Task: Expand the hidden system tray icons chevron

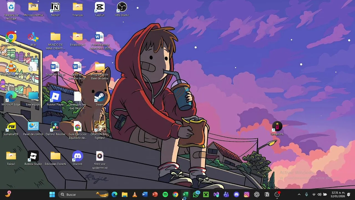Action: pos(299,194)
